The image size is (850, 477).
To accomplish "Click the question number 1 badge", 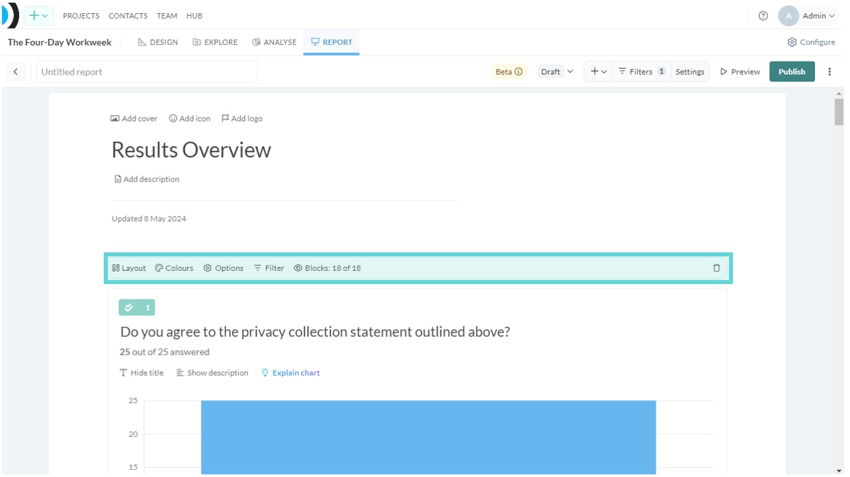I will 137,308.
